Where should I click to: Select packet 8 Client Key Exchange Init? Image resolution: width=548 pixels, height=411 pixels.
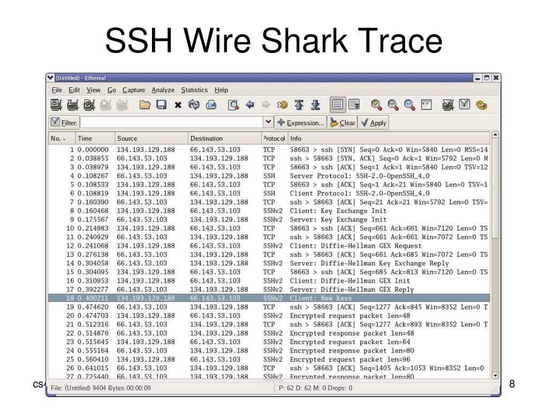pyautogui.click(x=269, y=211)
